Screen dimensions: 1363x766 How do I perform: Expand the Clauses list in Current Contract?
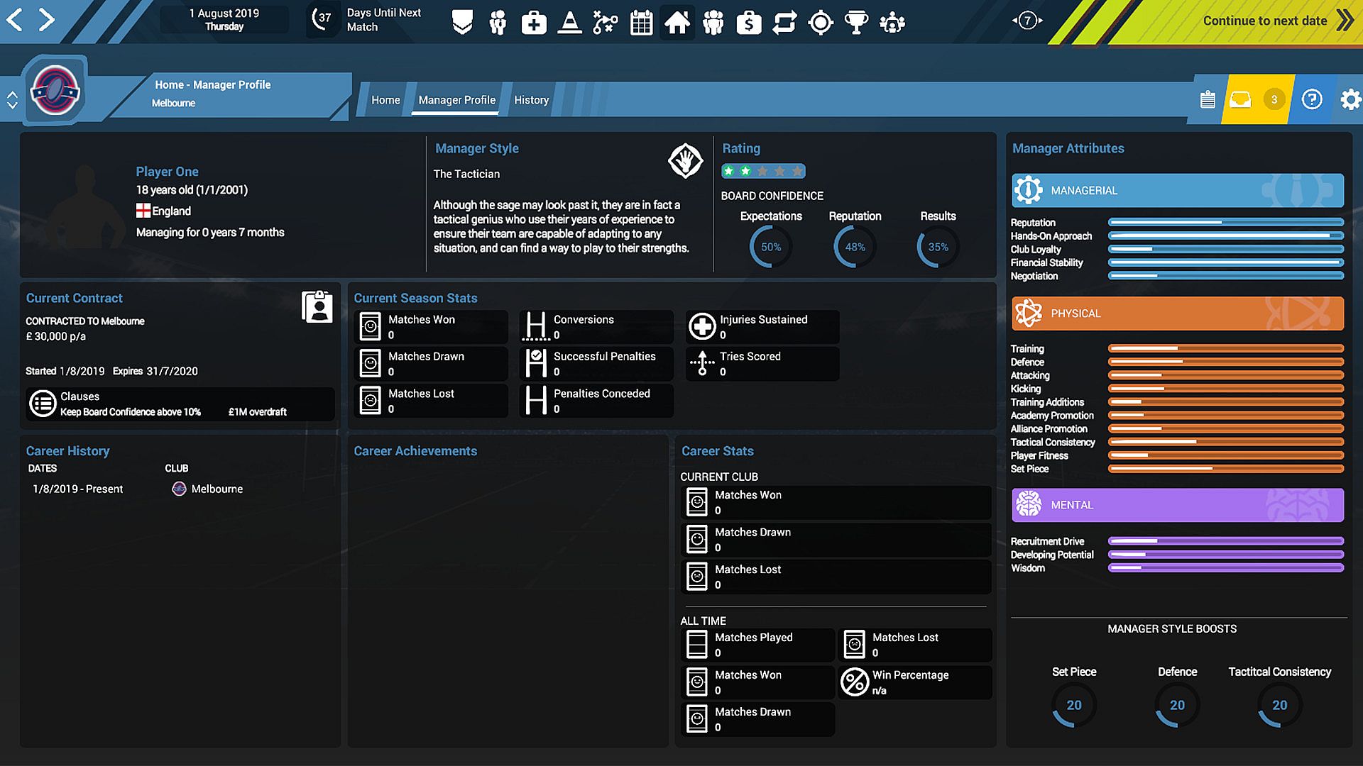(x=43, y=404)
